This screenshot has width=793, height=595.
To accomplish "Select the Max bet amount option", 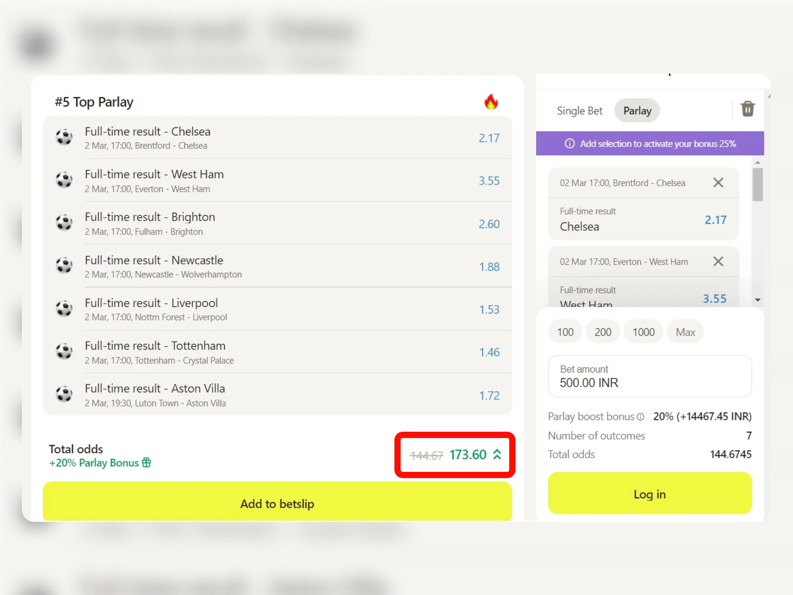I will click(685, 331).
